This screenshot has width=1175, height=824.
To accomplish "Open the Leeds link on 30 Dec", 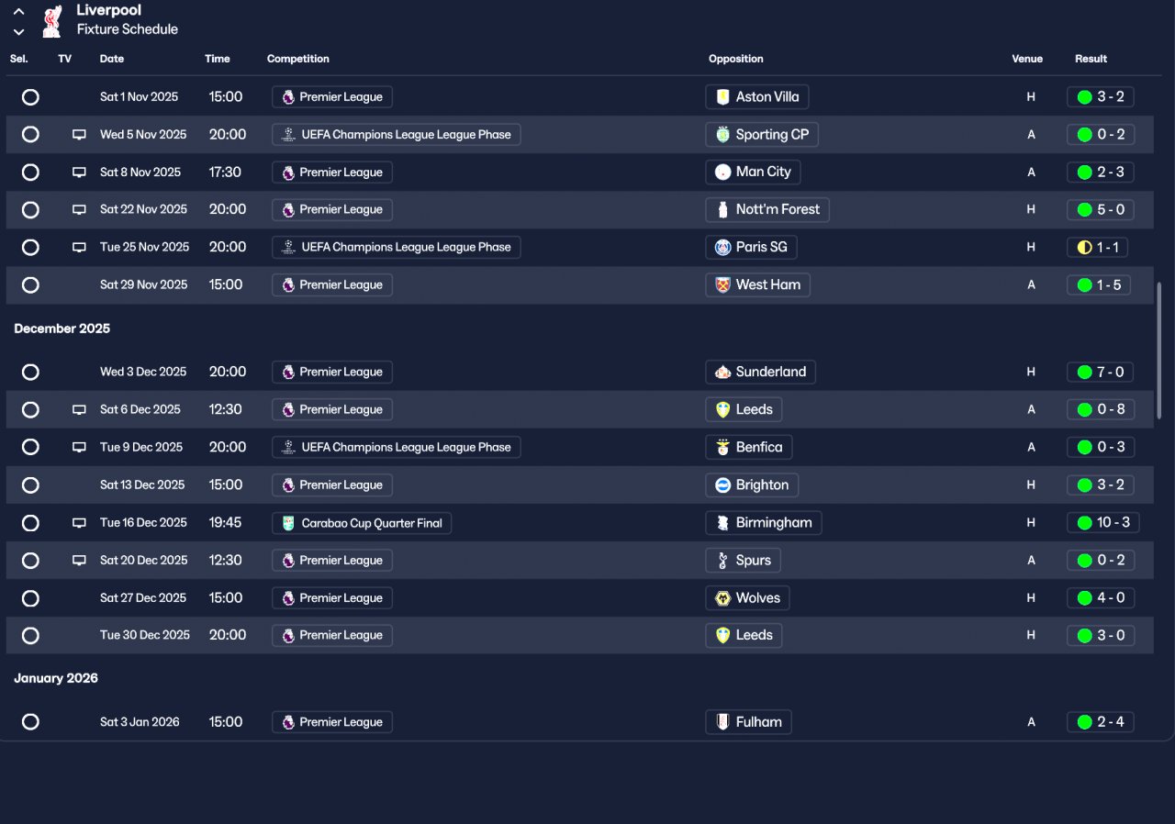I will tap(744, 635).
